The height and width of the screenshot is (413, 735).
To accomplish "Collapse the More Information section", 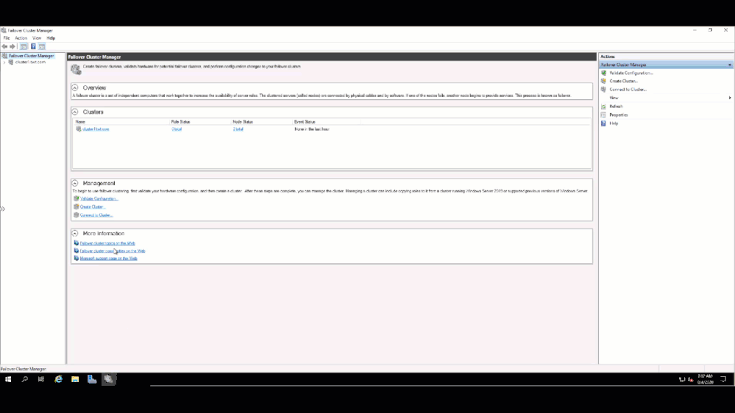I will click(74, 233).
